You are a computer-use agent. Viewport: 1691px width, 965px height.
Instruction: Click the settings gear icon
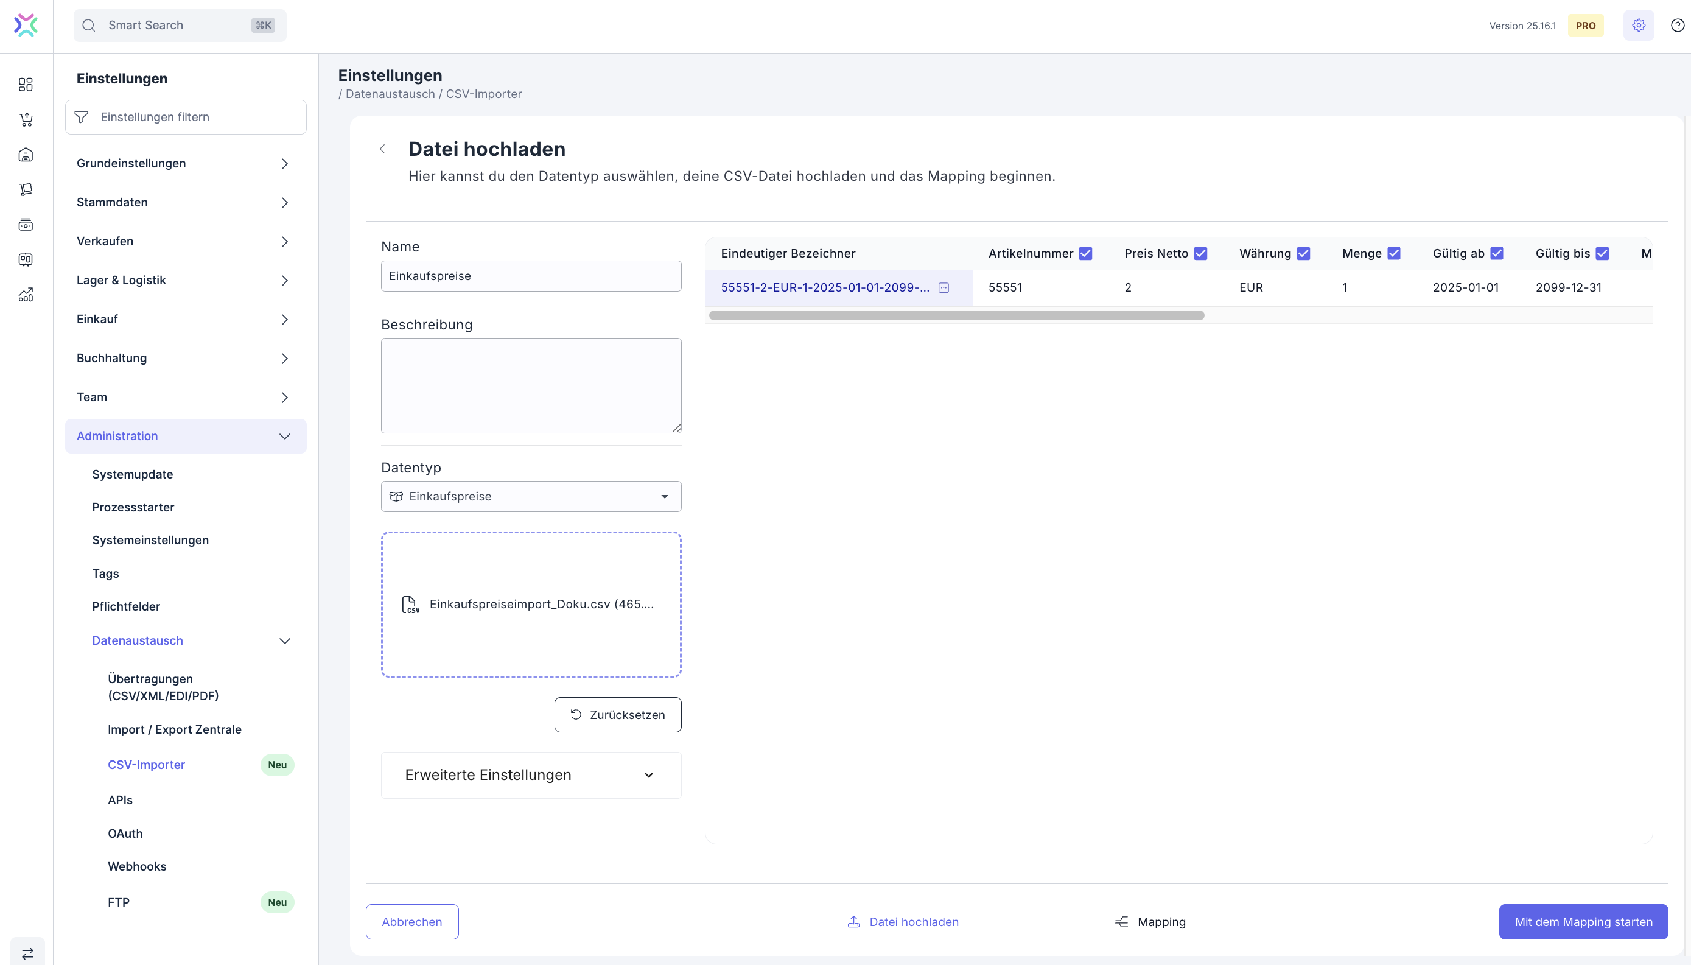pyautogui.click(x=1638, y=25)
